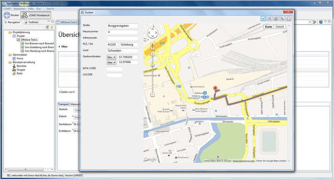Zoom in the map with plus button

(152, 54)
